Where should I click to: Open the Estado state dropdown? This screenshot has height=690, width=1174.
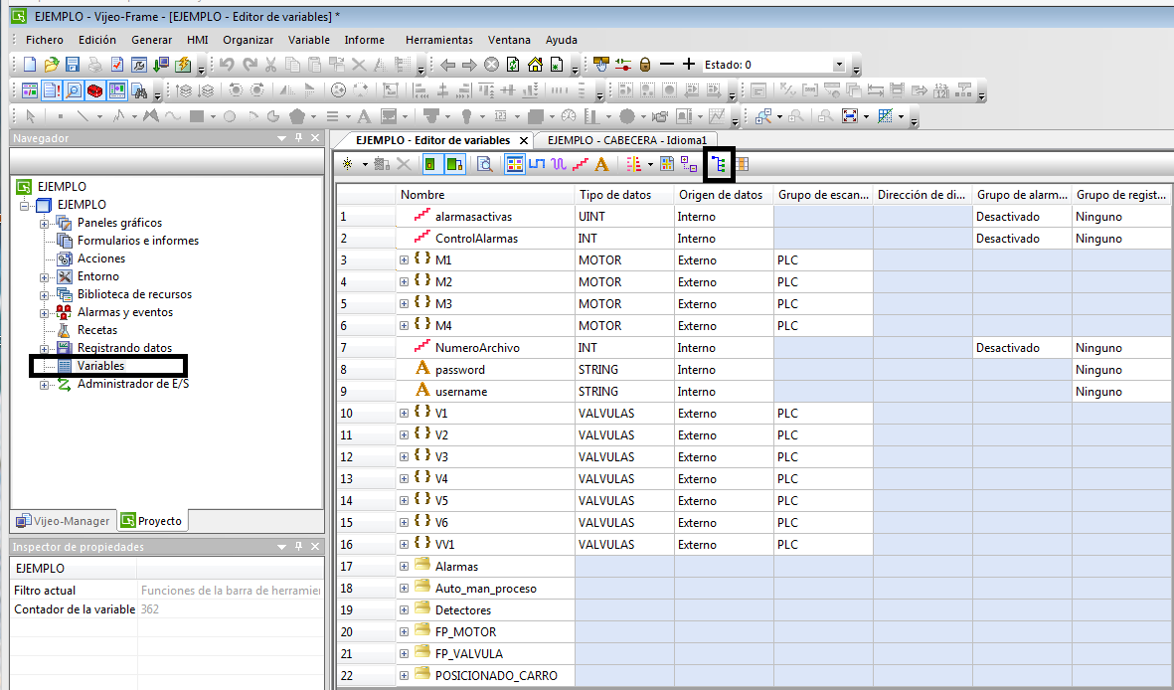[839, 66]
